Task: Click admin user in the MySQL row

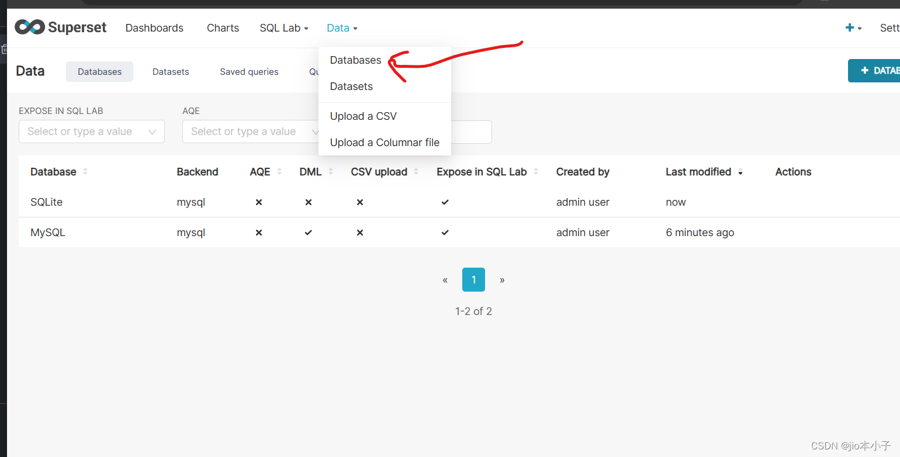Action: coord(583,233)
